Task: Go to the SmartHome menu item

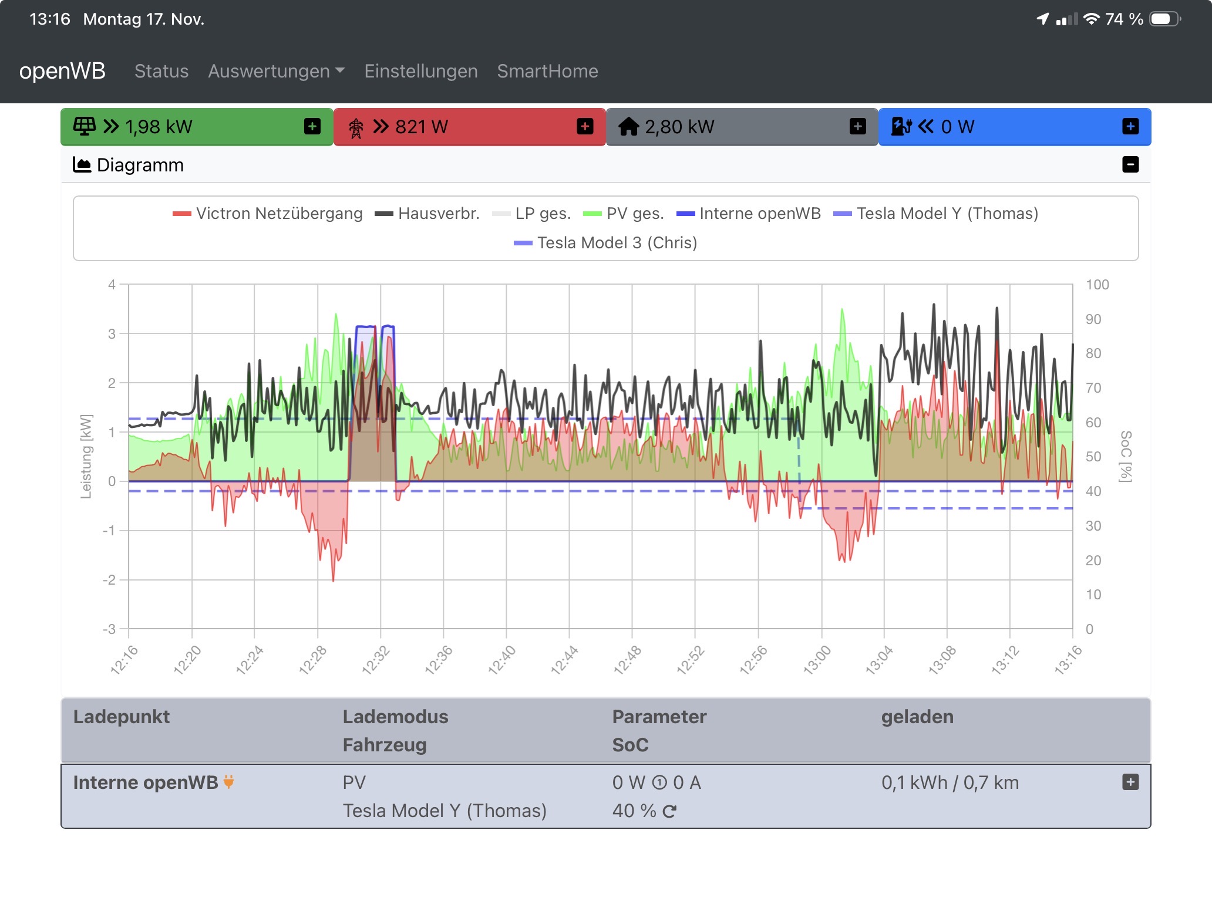Action: click(547, 71)
